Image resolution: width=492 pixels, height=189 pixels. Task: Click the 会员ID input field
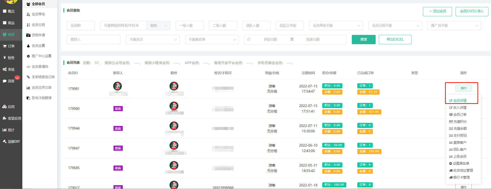coord(80,26)
